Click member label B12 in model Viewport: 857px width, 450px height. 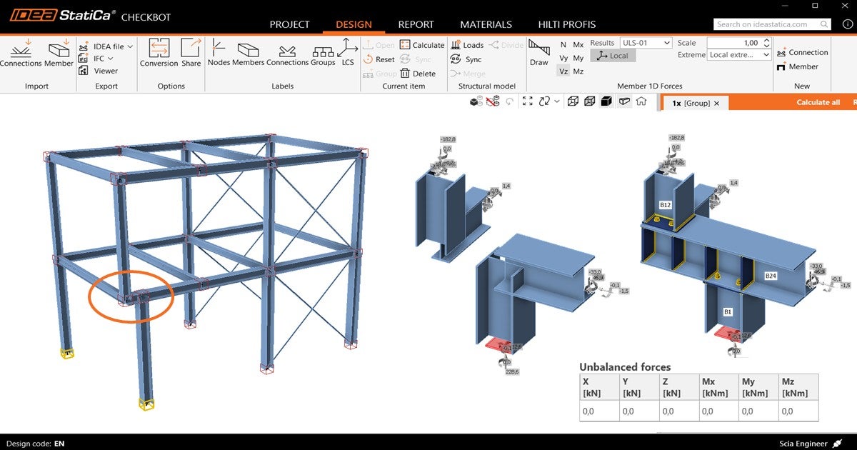tap(665, 204)
